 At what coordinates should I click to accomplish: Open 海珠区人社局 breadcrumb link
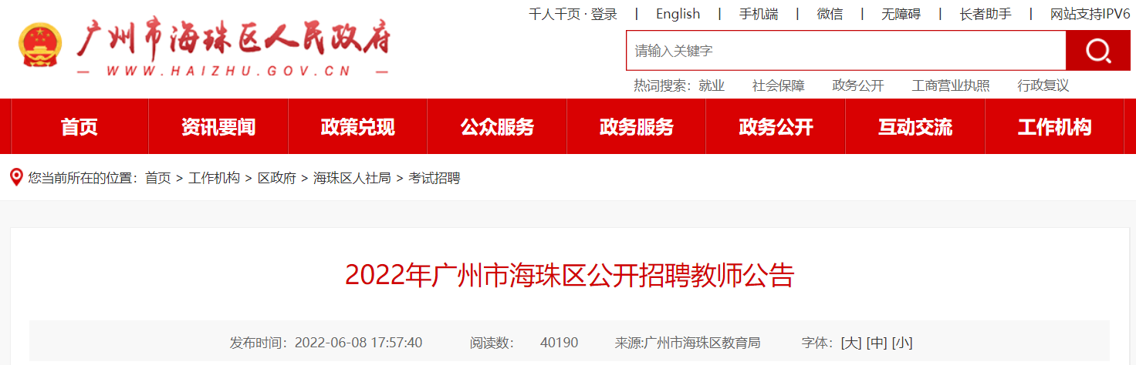coord(352,178)
